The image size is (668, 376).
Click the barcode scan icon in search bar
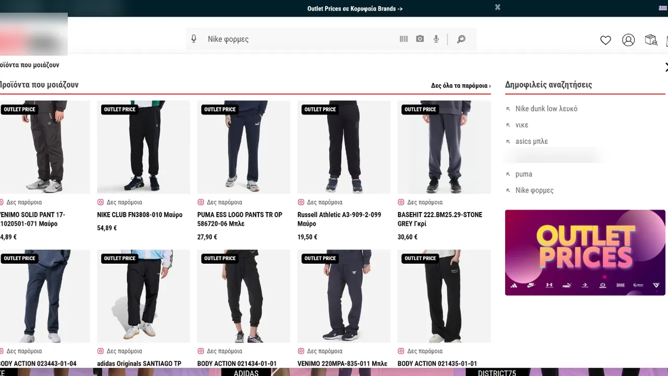click(403, 39)
